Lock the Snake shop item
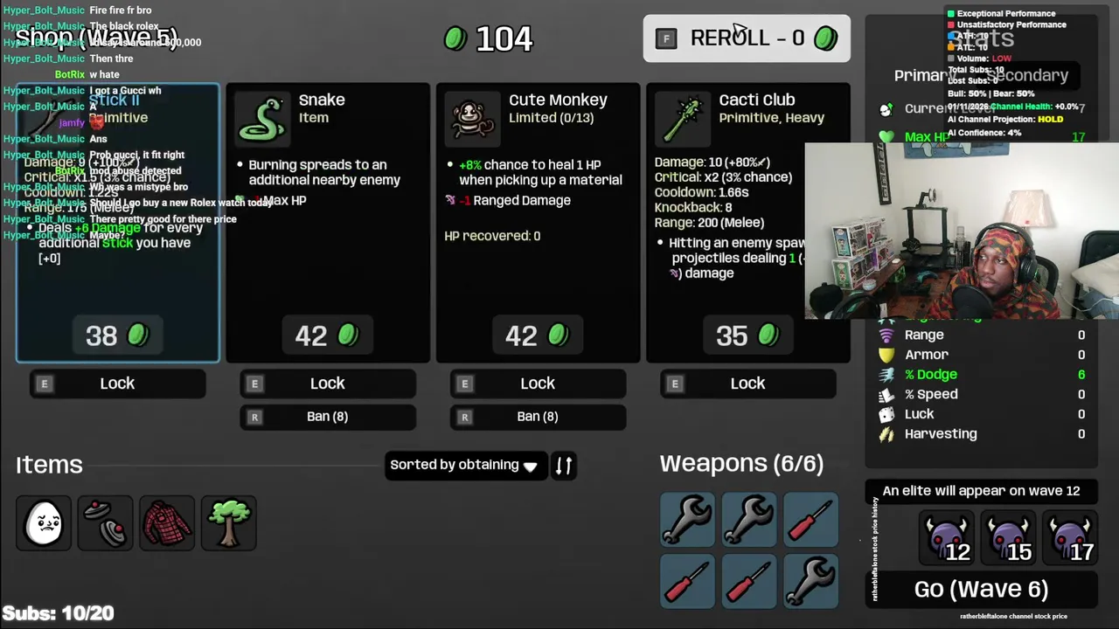1119x629 pixels. [x=328, y=384]
